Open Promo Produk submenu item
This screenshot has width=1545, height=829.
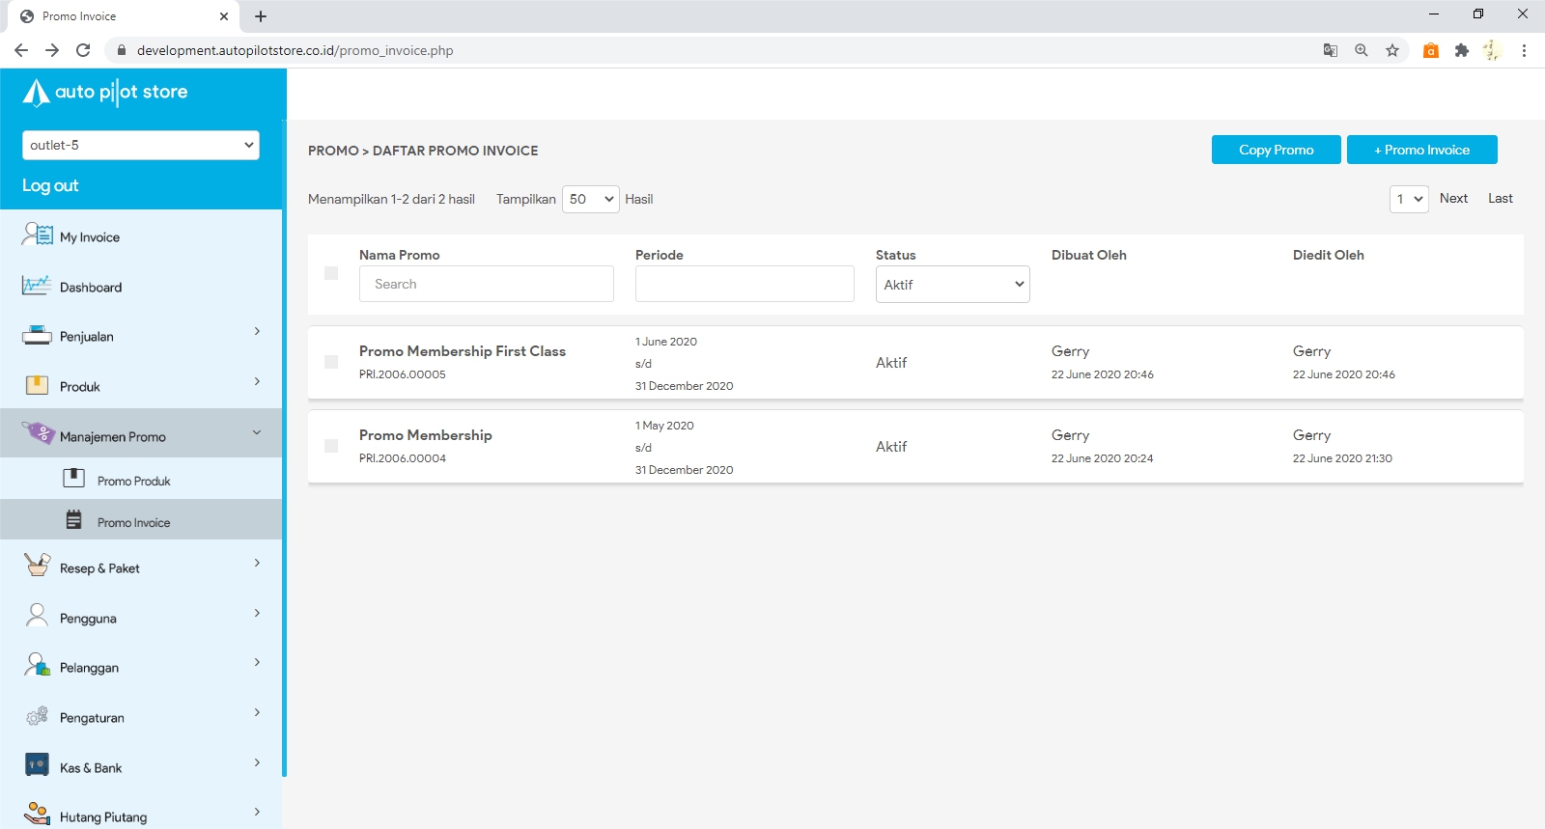pos(133,481)
